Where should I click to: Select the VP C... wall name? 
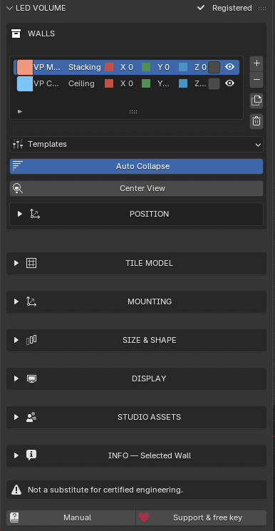click(46, 83)
